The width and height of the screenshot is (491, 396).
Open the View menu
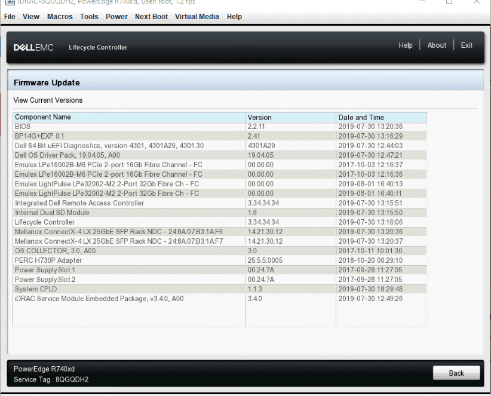(31, 17)
